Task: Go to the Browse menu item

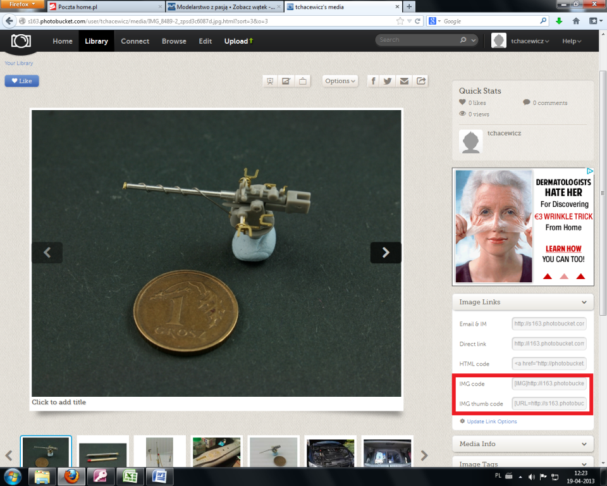Action: pos(174,41)
